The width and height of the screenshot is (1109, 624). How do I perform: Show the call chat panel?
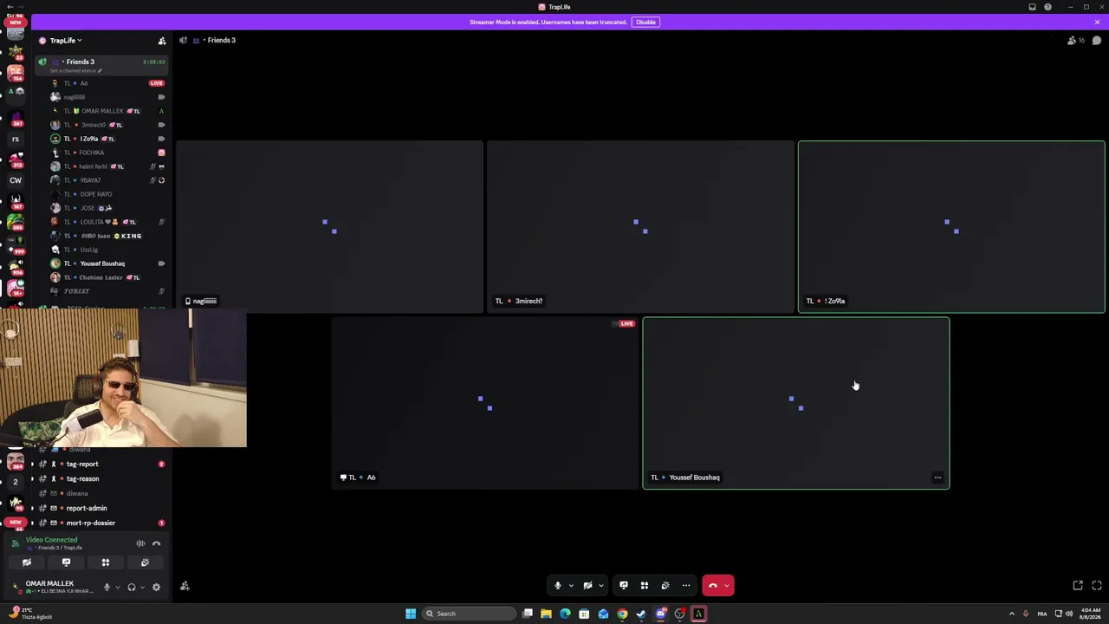1097,41
